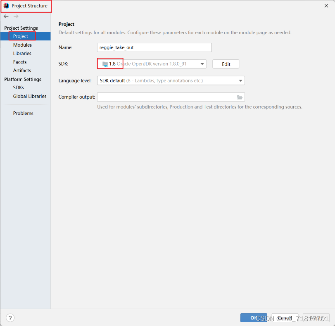Click the Name field showing reggie_take_out
Viewport: 335px width, 326px height.
click(154, 47)
